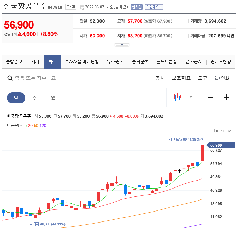Click the 한국항공우주 chart legend name
This screenshot has width=236, height=228.
19,116
